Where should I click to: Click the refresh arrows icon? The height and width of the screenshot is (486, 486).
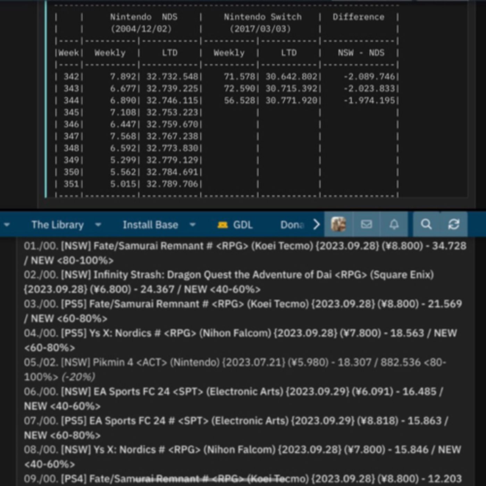[x=454, y=224]
